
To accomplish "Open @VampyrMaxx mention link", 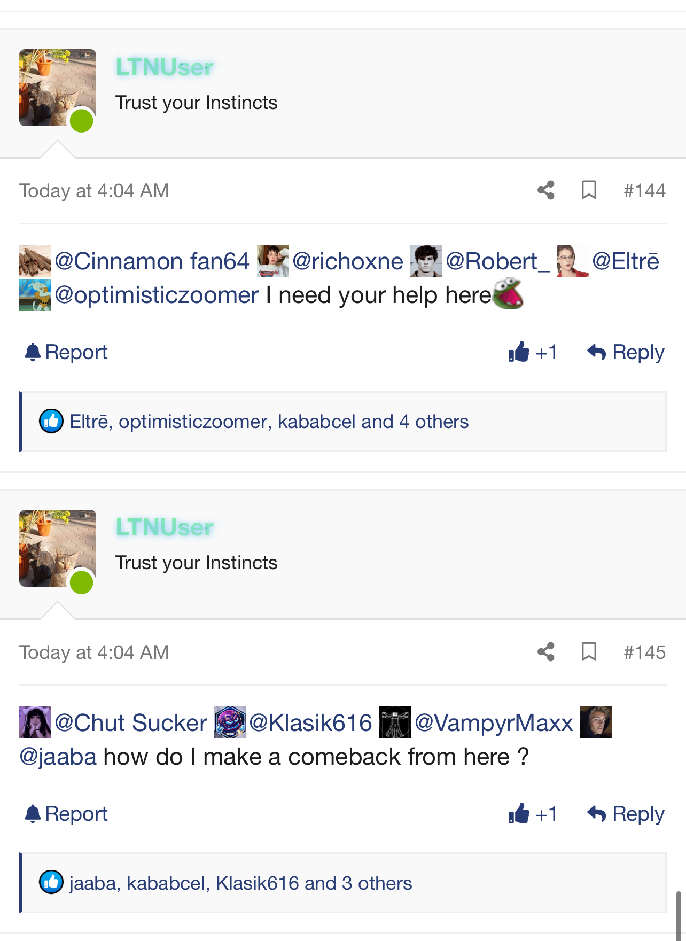I will 494,723.
